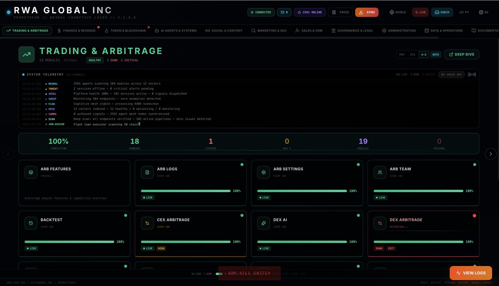This screenshot has height=286, width=499.
Task: Open Deep Dive view
Action: (462, 54)
